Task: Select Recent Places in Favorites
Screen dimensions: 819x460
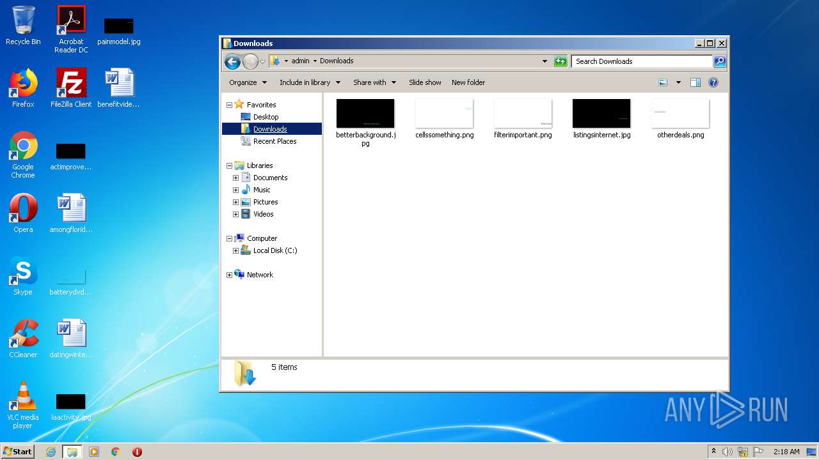Action: [x=274, y=141]
